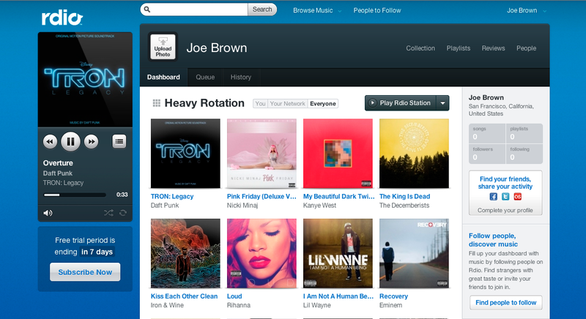Click the Heavy Rotation grid icon
Viewport: 586px width, 319px height.
(157, 103)
